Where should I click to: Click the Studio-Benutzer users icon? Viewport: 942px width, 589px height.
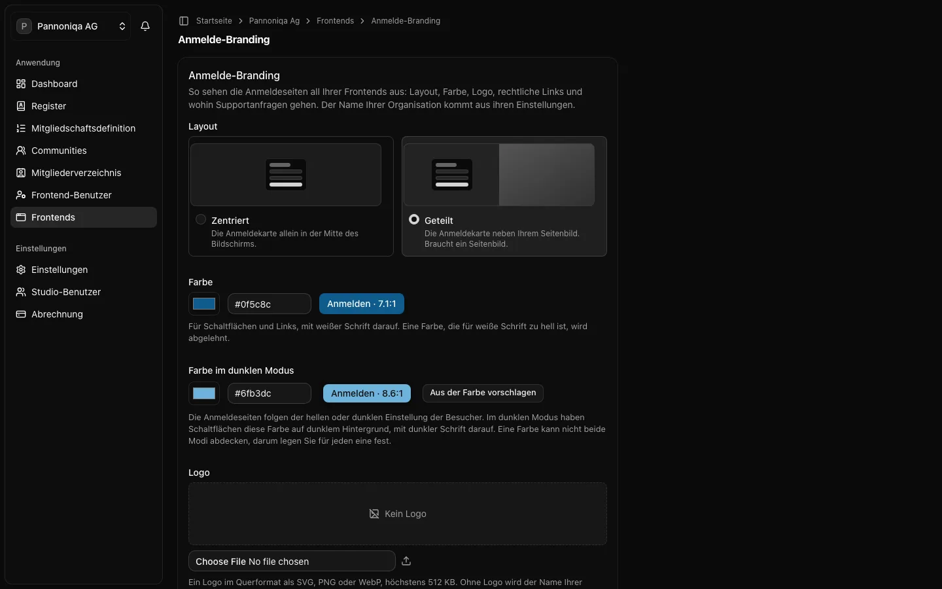tap(21, 292)
